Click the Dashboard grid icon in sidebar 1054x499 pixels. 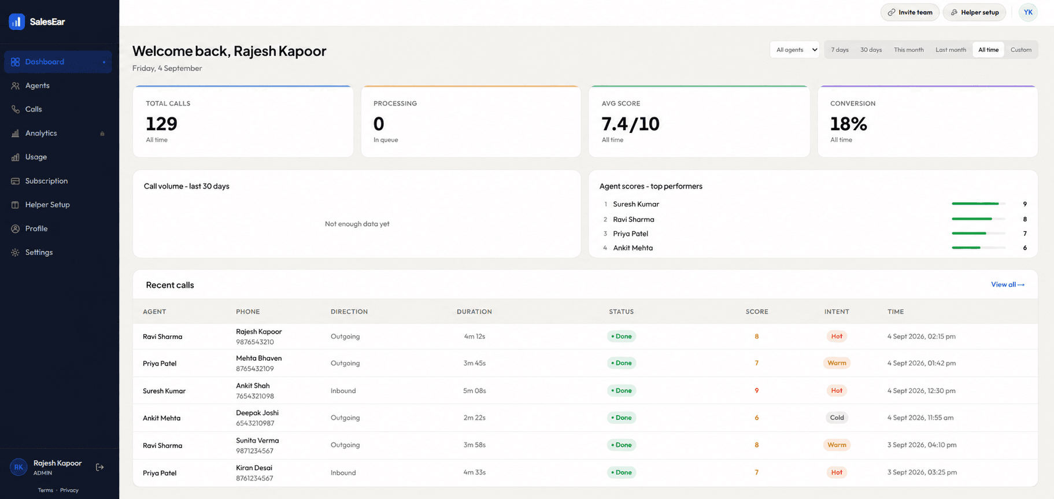[x=15, y=62]
